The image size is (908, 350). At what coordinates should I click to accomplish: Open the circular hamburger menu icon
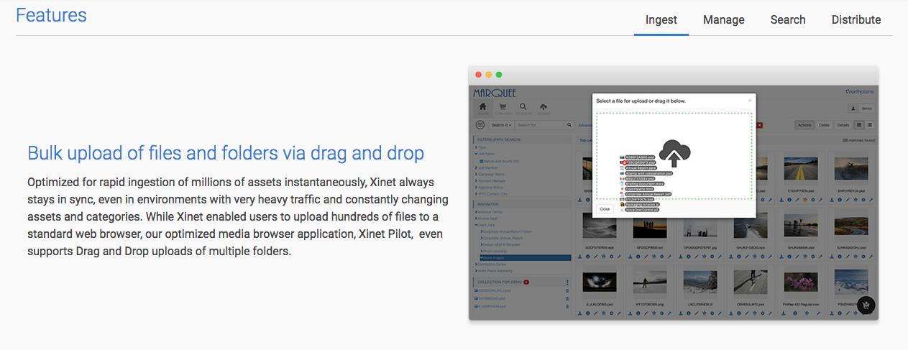[480, 125]
